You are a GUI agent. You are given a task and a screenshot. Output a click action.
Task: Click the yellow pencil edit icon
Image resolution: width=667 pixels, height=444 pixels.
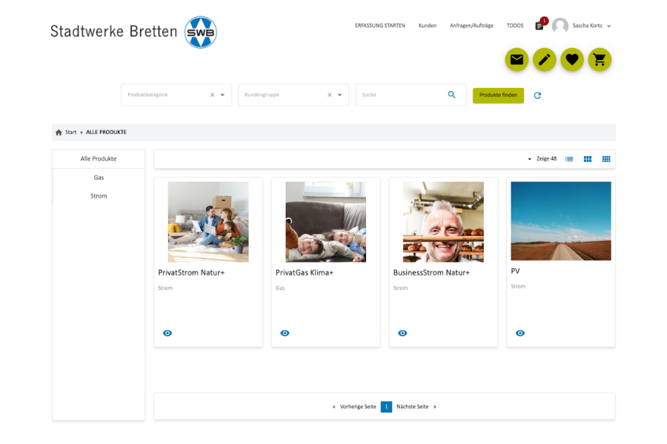click(544, 59)
